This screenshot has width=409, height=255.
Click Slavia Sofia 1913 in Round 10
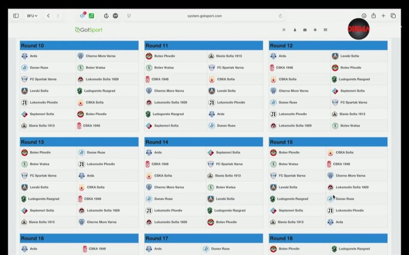(x=42, y=126)
